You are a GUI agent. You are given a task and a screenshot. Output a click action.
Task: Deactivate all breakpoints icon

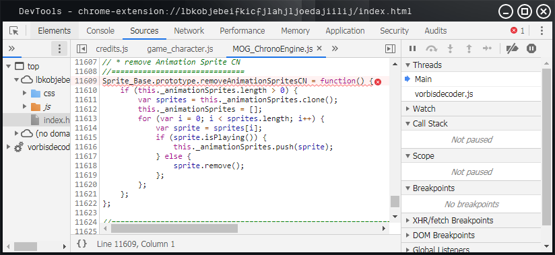pos(512,48)
